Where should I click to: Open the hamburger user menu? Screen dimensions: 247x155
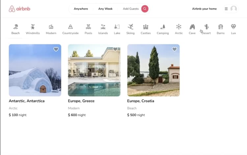point(226,9)
